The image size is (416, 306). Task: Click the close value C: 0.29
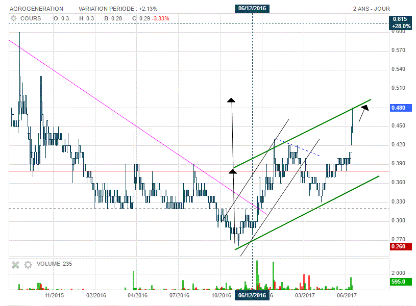(x=141, y=18)
